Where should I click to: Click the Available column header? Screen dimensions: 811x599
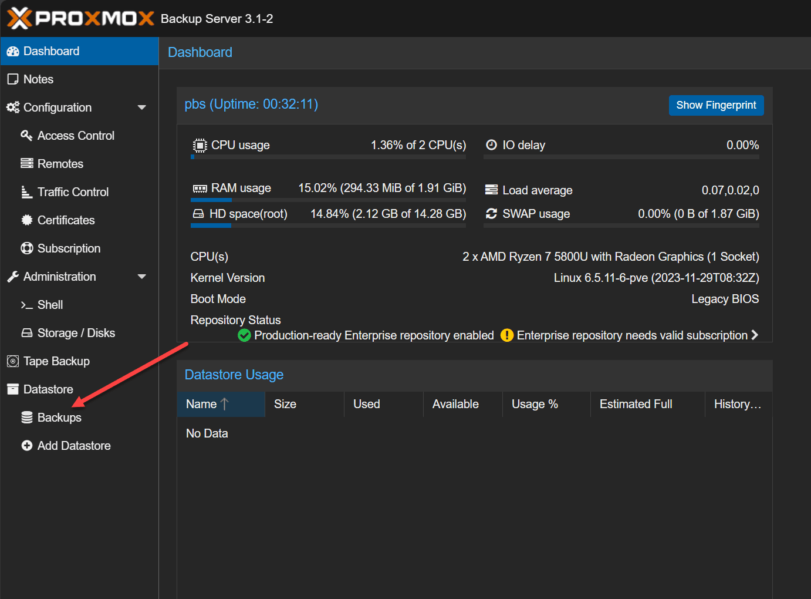point(463,404)
